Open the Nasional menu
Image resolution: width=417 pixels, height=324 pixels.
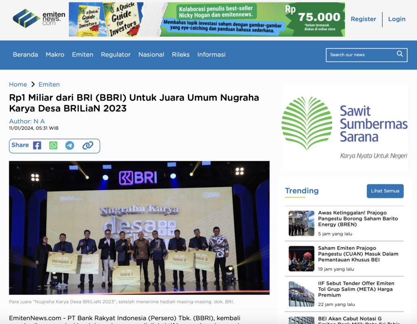151,55
